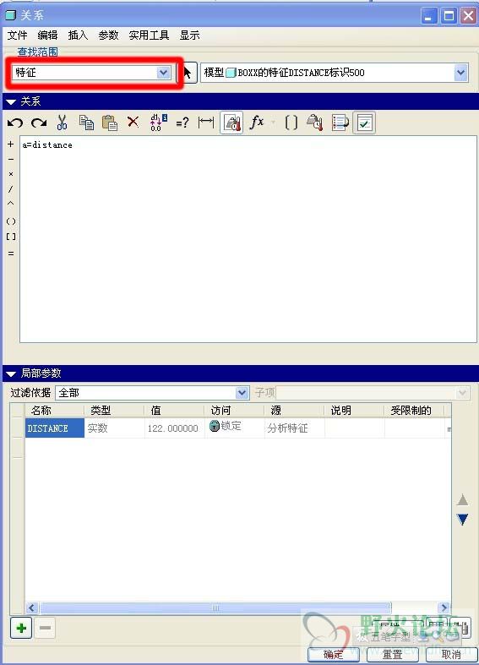Click the redo arrow icon
479x665 pixels.
[x=39, y=123]
